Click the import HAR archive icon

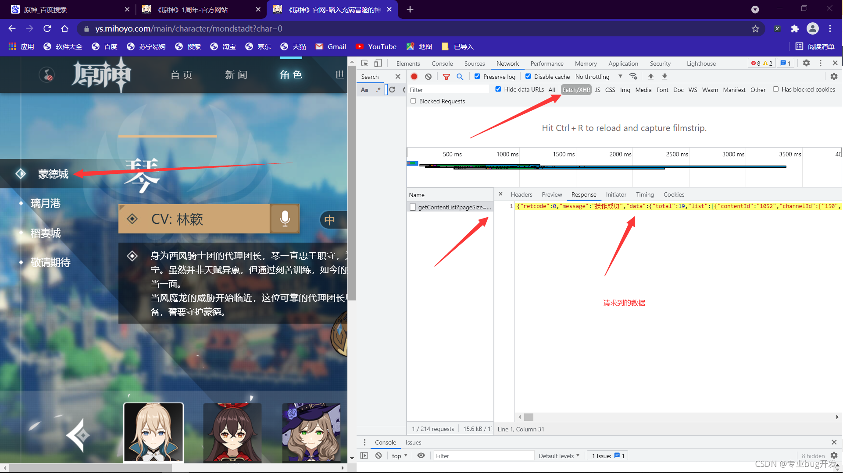[650, 76]
